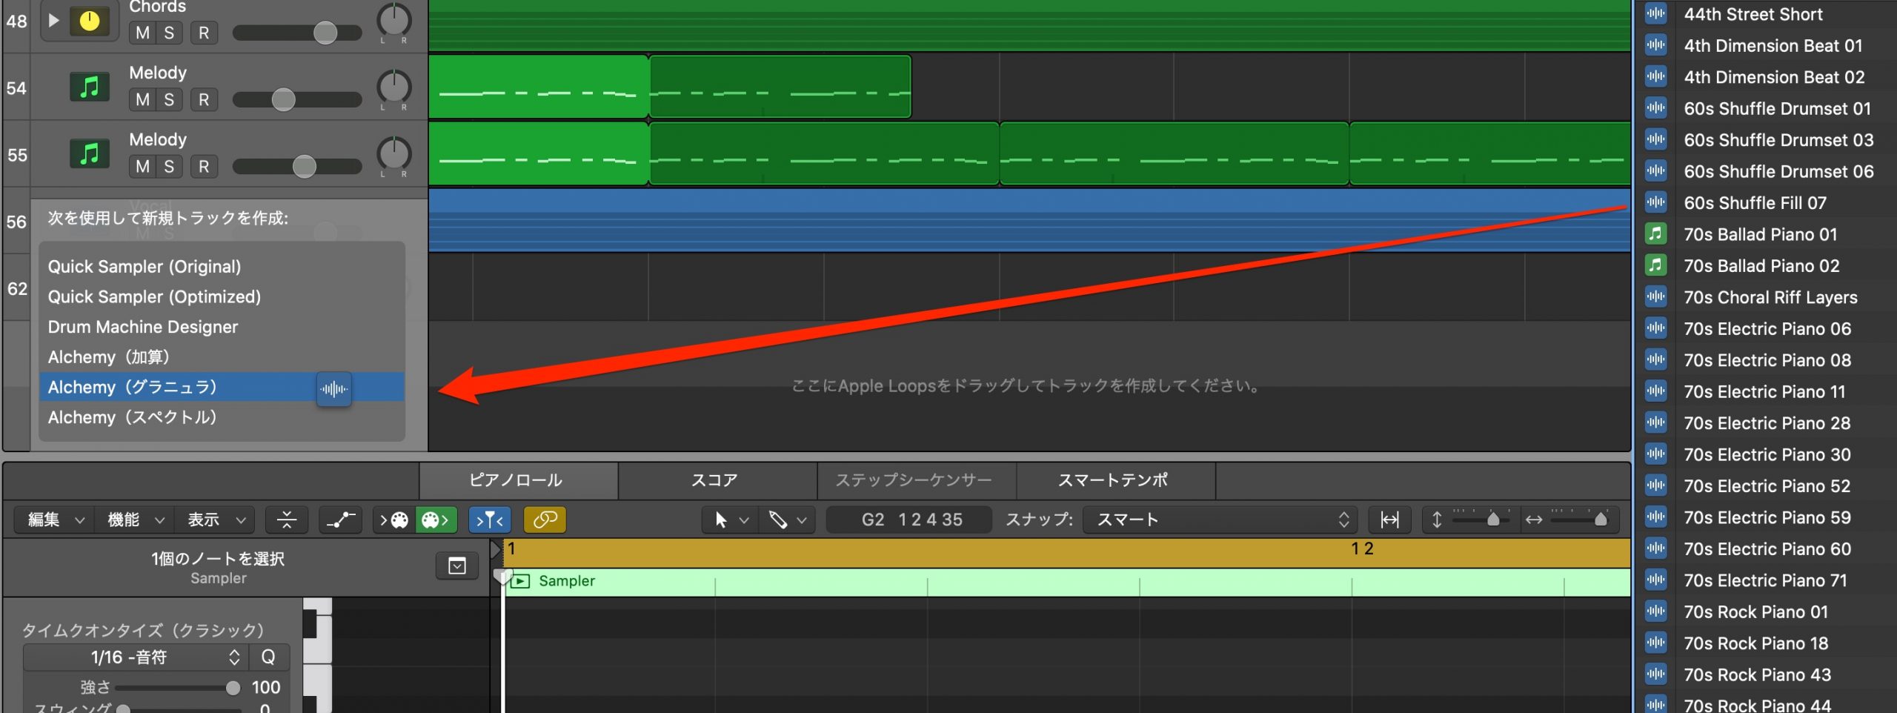Viewport: 1897px width, 713px height.
Task: Open the 機能 menu dropdown
Action: (135, 520)
